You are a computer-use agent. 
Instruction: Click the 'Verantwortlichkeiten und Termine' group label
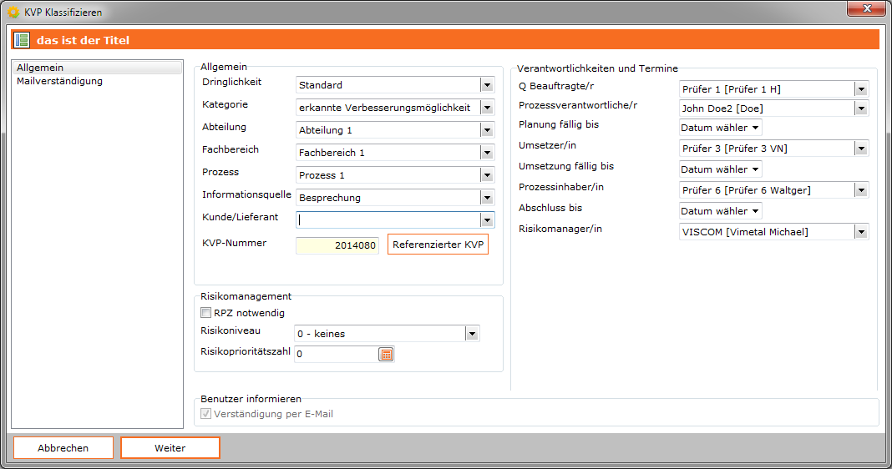(x=597, y=68)
